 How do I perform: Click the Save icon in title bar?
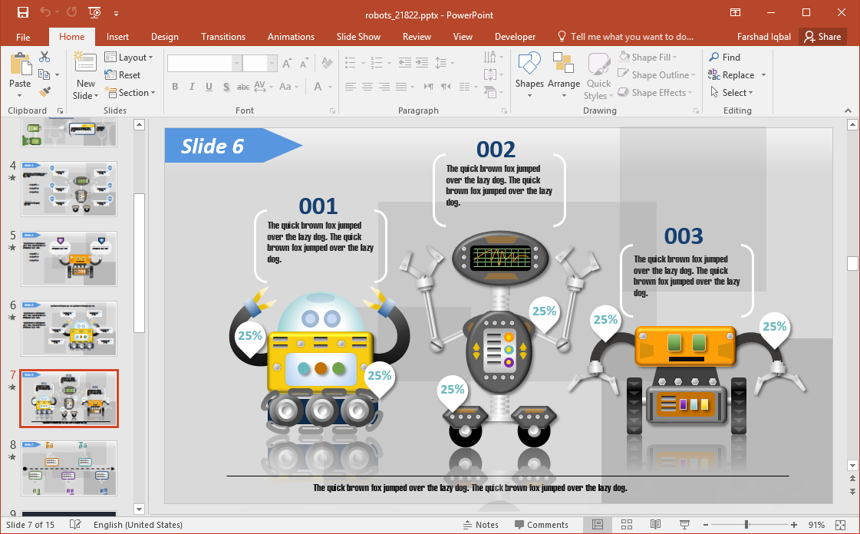(22, 13)
